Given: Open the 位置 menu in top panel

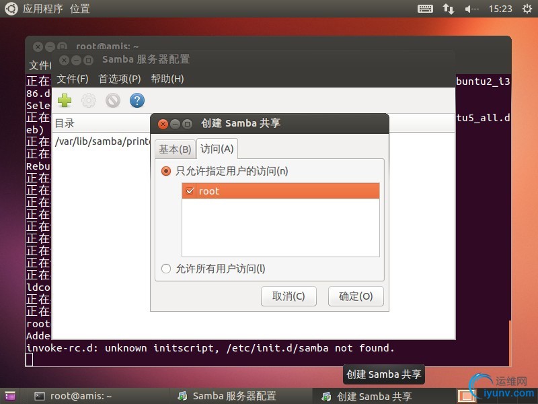Looking at the screenshot, I should point(80,9).
